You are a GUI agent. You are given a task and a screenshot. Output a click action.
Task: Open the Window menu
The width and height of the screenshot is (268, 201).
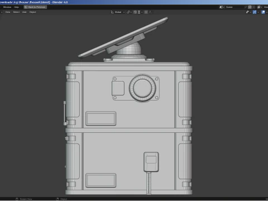[7, 7]
